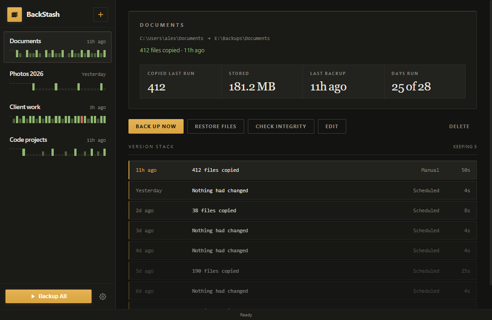Run Check Integrity
This screenshot has width=492, height=320.
click(281, 126)
